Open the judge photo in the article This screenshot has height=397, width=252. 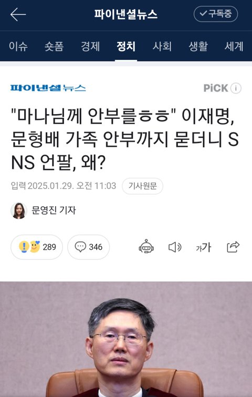point(126,339)
